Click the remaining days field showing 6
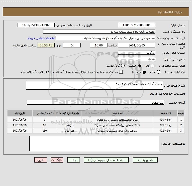The height and width of the screenshot is (186, 192). coord(72,45)
